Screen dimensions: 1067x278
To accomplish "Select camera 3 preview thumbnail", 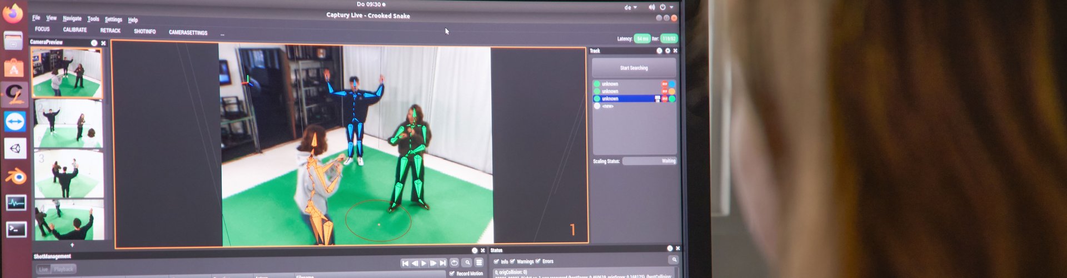I will (x=69, y=174).
